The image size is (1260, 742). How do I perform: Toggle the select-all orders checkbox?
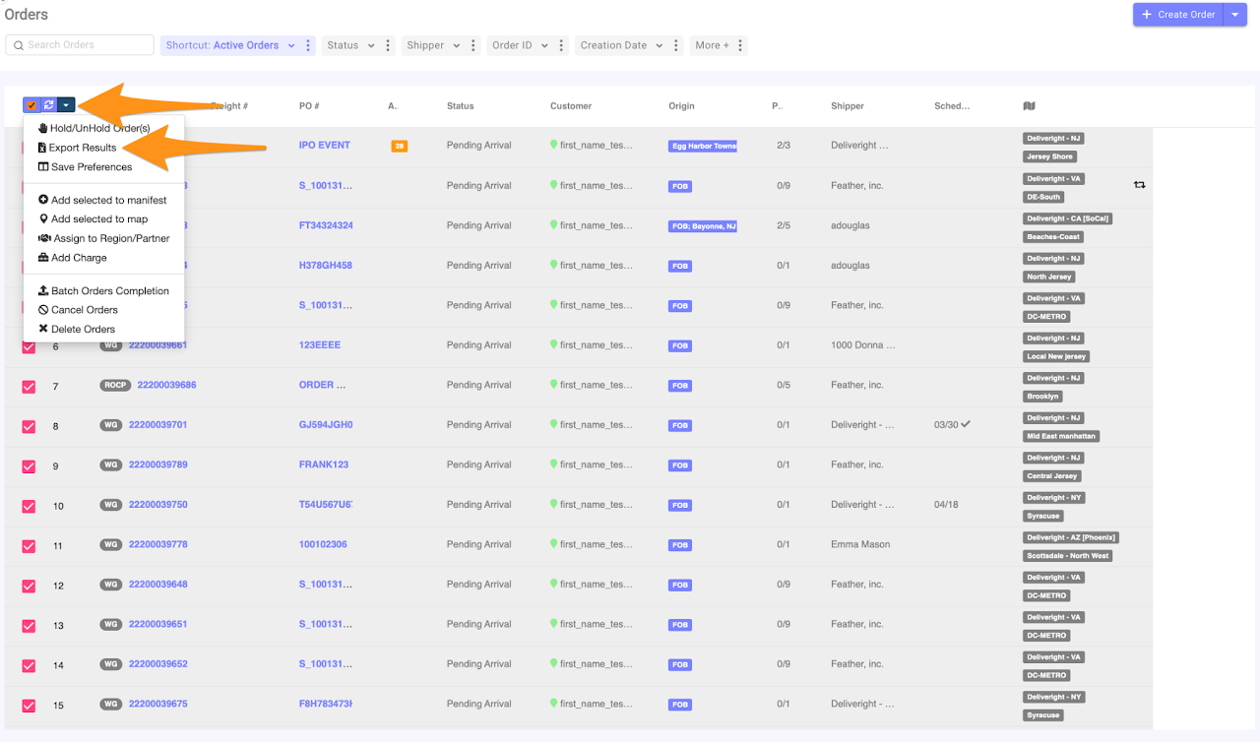tap(31, 105)
